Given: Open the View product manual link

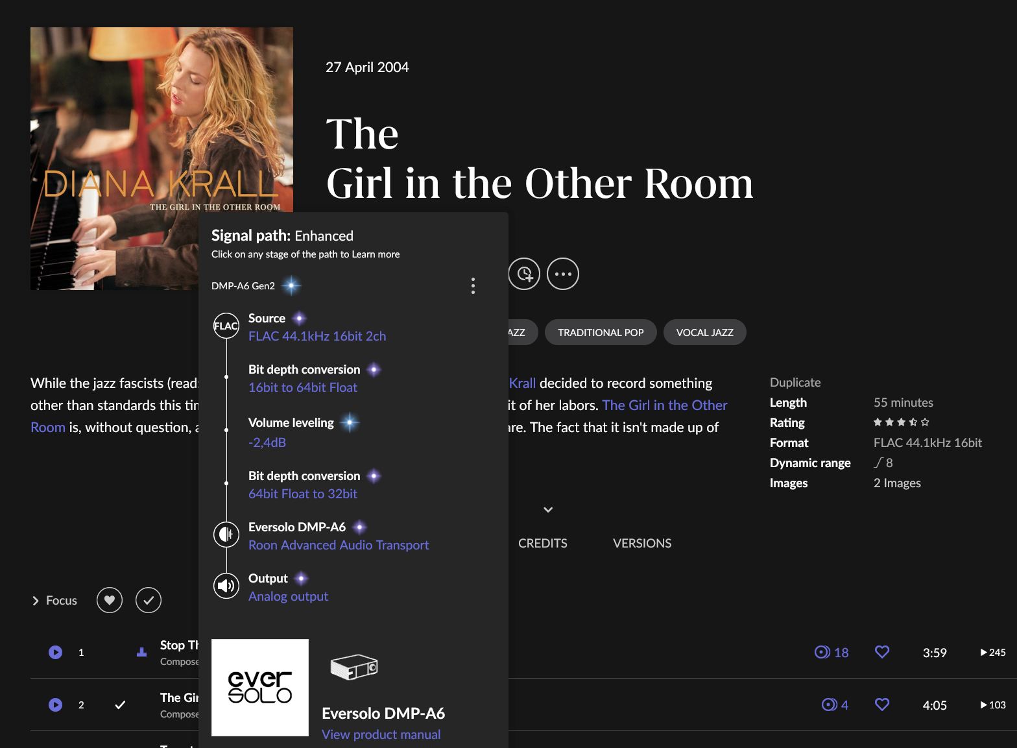Looking at the screenshot, I should click(x=381, y=734).
